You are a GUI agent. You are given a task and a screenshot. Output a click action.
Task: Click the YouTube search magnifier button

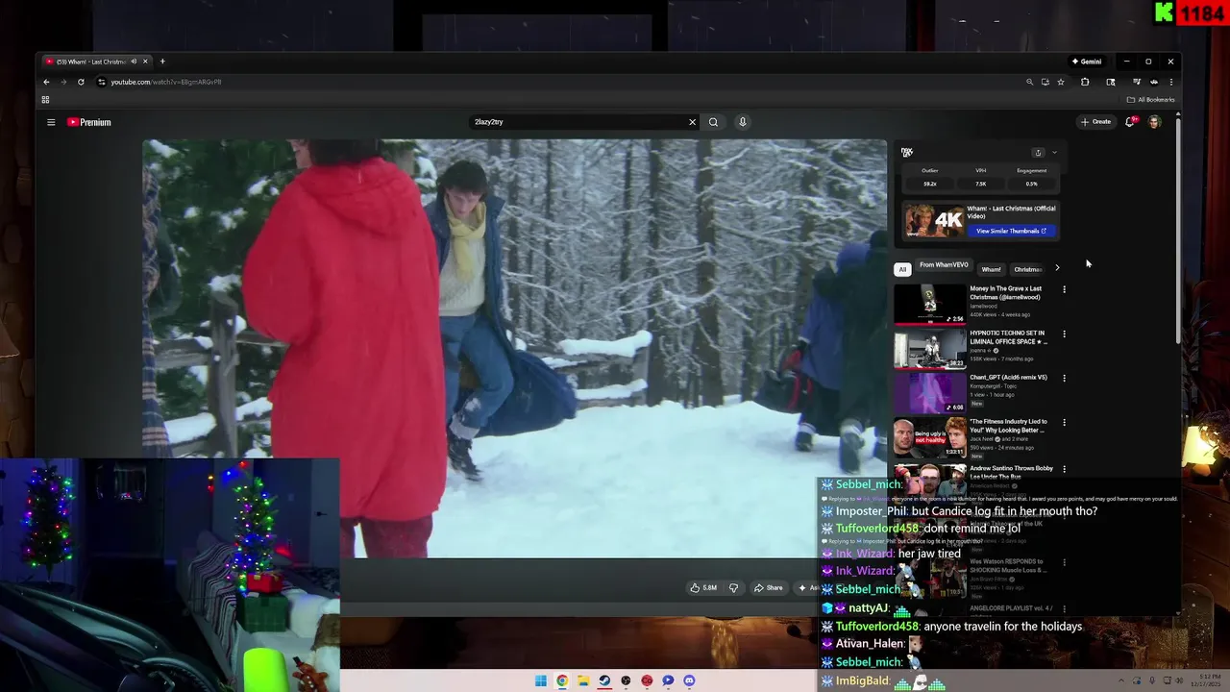tap(713, 122)
